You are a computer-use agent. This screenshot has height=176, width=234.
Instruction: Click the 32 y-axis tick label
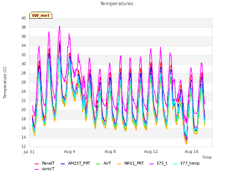(23, 55)
